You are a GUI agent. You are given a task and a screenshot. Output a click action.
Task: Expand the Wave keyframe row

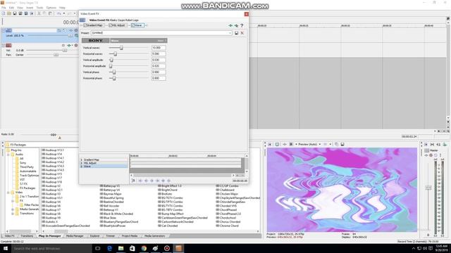tap(82, 167)
